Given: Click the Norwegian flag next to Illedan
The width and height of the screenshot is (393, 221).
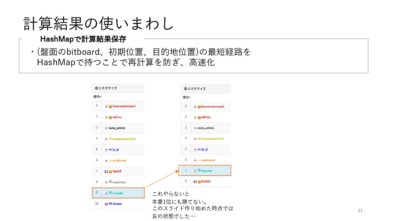Looking at the screenshot, I should [106, 204].
